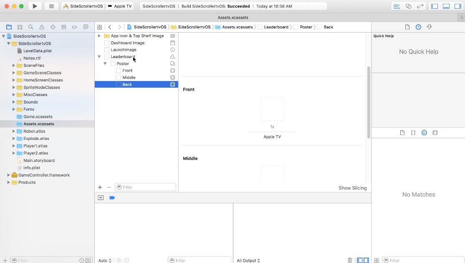465x263 pixels.
Task: Select Poster in the breadcrumb jump bar
Action: click(x=305, y=27)
